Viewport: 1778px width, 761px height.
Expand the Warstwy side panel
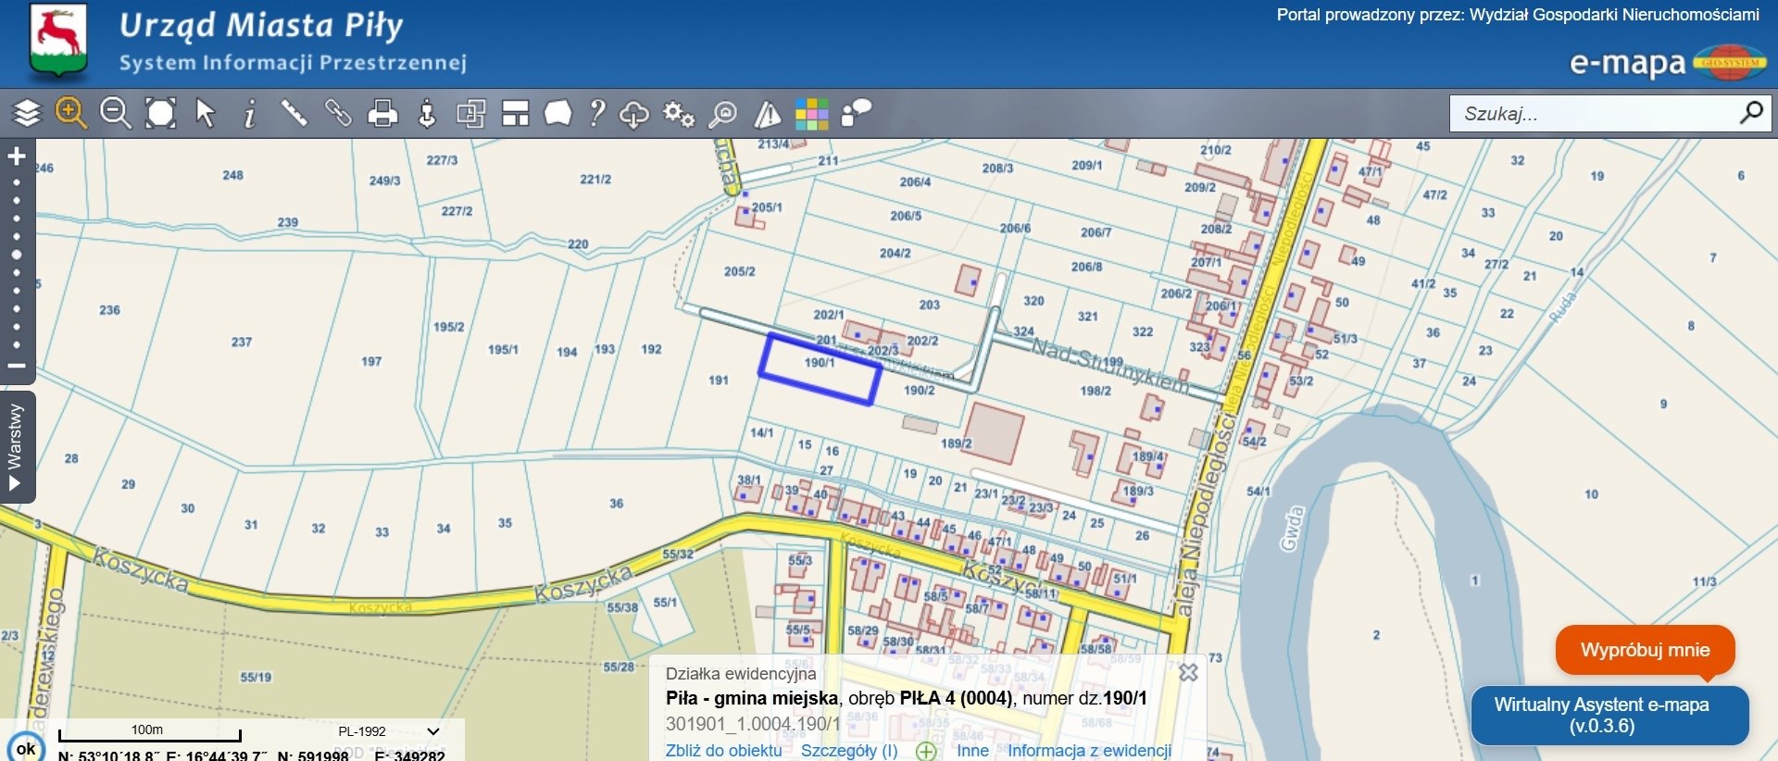(x=16, y=447)
